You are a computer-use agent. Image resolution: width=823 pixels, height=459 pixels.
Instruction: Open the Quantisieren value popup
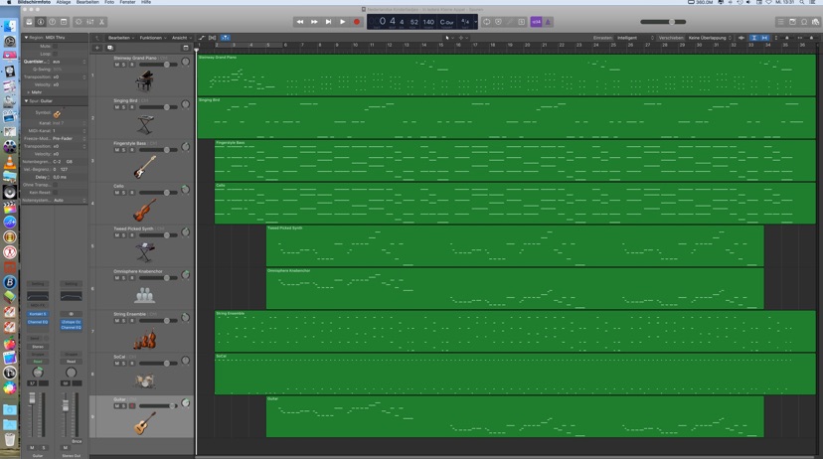pyautogui.click(x=69, y=62)
